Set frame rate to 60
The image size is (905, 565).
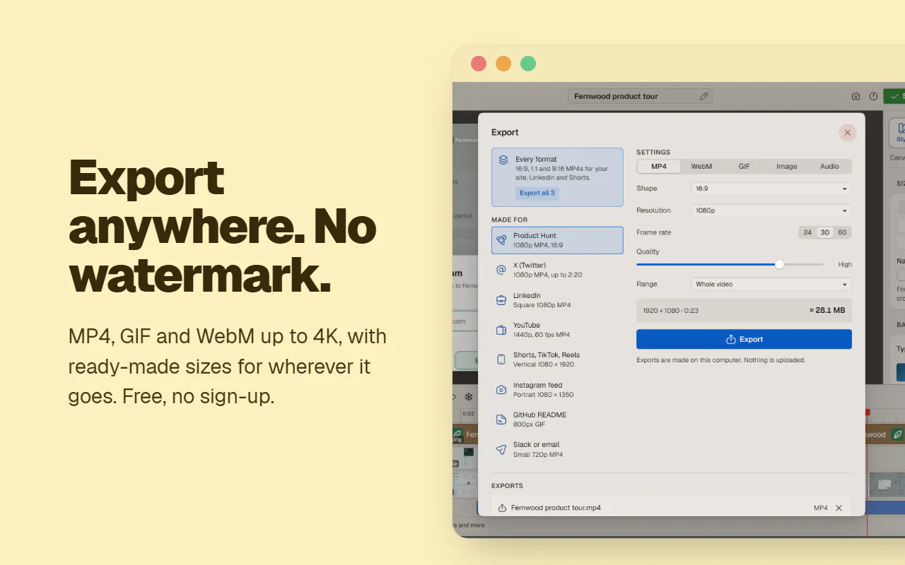(842, 232)
